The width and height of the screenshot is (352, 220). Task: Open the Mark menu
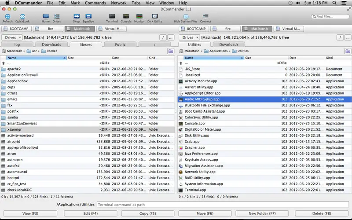75,3
